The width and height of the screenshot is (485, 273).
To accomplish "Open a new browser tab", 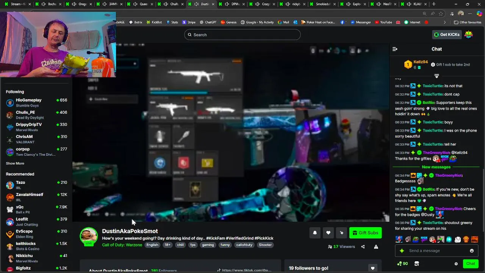I will [x=434, y=4].
